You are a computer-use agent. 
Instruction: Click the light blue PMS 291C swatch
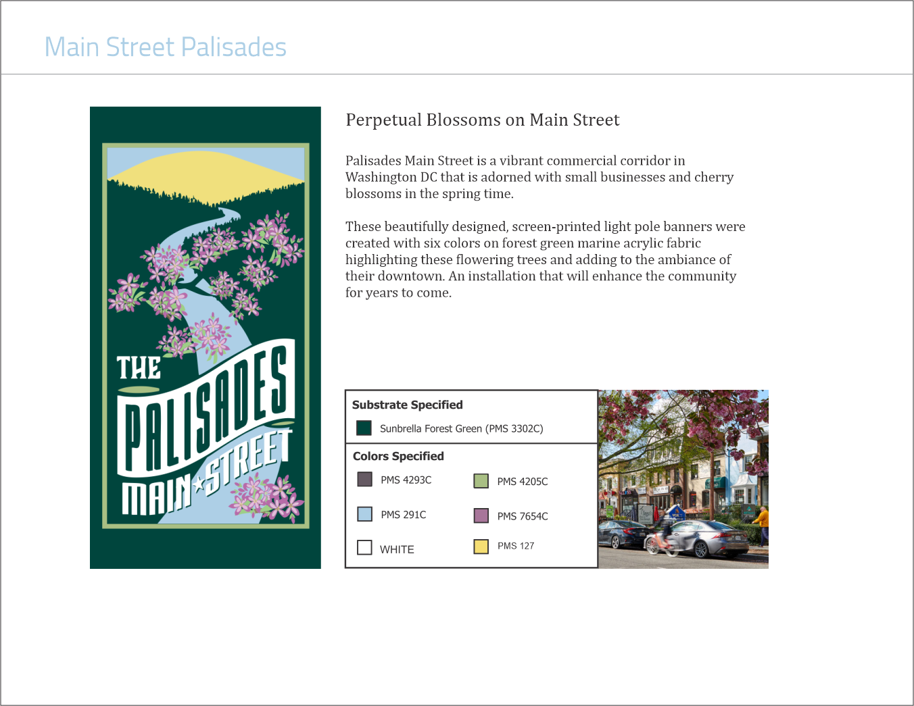coord(364,514)
